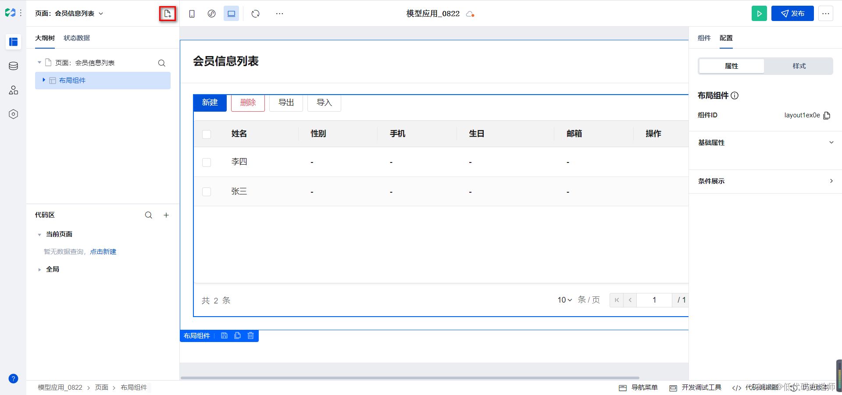Collapse the 基础属性 section

point(831,142)
